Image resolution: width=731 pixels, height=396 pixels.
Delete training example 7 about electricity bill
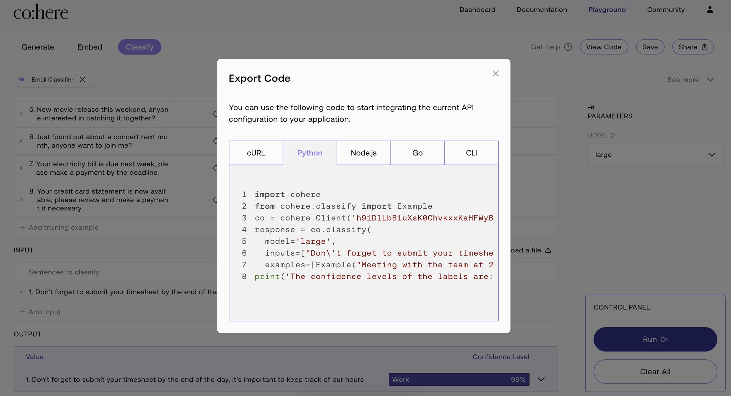pyautogui.click(x=21, y=168)
